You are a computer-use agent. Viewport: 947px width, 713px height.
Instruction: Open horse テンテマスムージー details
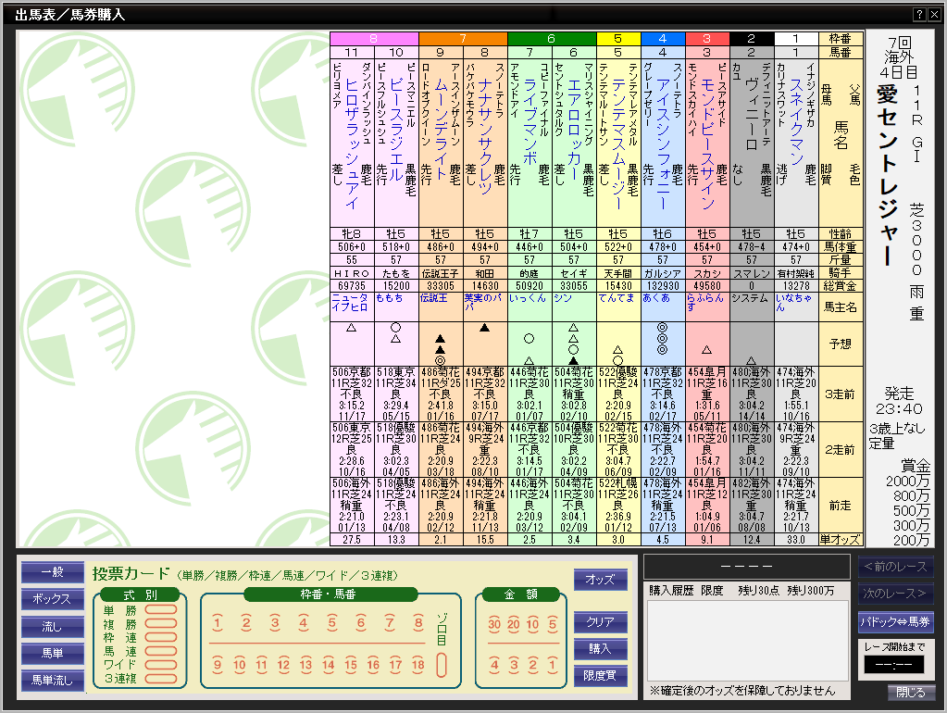(x=618, y=144)
